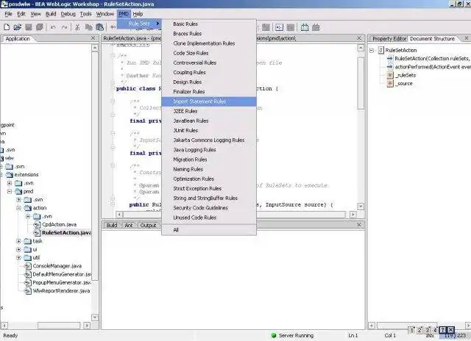Collapse RuleSetAction node in Document Structure
The image size is (471, 341).
(x=372, y=51)
